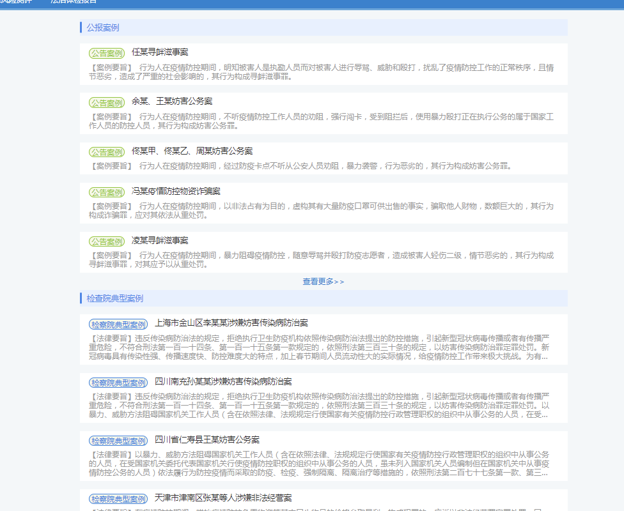Click 检察院典型案例 tag beside 上海市金山区 case
Screen dimensions: 624x511
tap(118, 324)
